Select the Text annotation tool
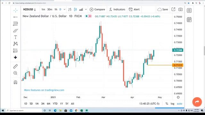This screenshot has height=115, width=205. (x=15, y=37)
